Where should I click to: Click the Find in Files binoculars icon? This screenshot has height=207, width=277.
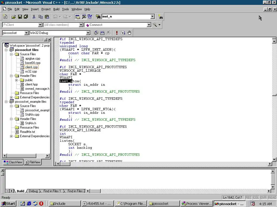click(x=98, y=17)
